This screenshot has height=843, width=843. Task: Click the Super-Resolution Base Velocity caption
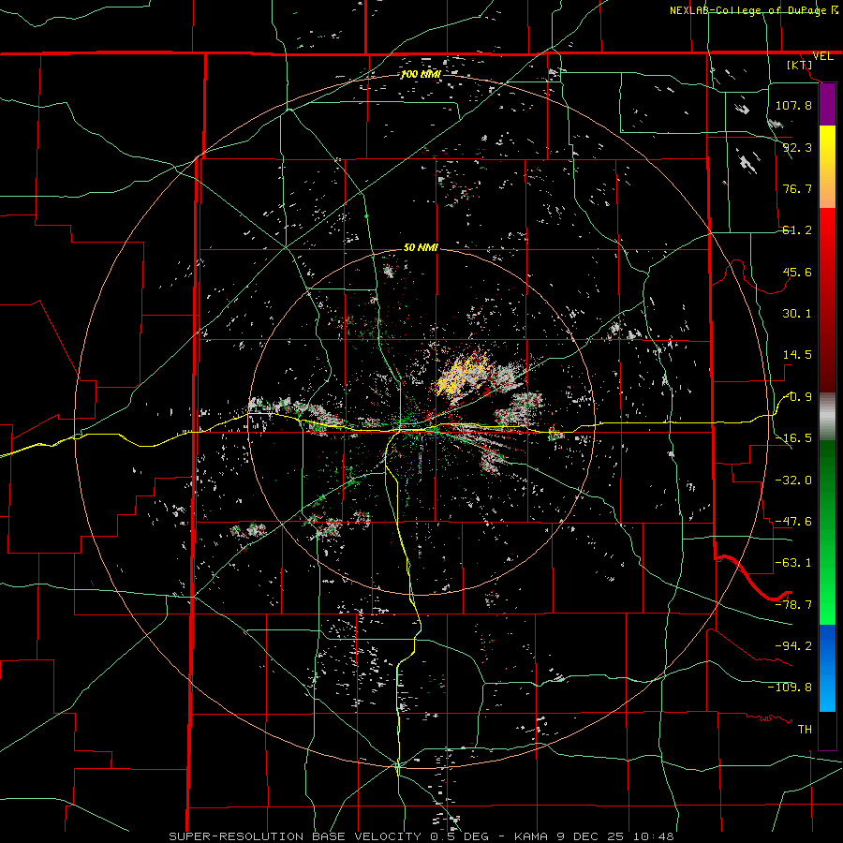[421, 836]
